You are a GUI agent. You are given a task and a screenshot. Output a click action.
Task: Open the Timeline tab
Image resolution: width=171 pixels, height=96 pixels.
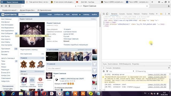[x=144, y=14]
